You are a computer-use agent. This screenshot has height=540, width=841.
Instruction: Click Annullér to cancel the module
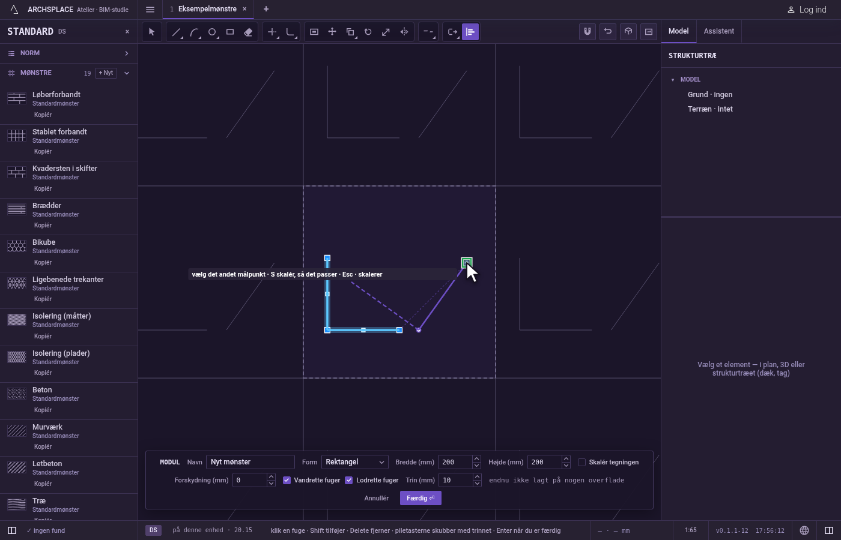pyautogui.click(x=377, y=498)
